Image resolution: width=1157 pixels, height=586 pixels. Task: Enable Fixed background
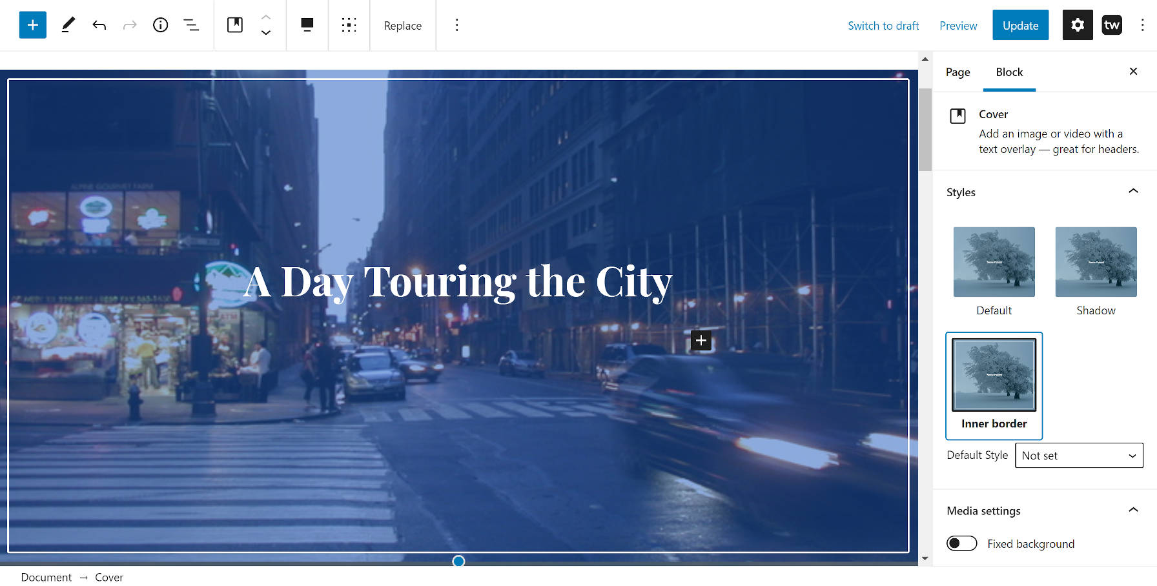[x=961, y=543]
